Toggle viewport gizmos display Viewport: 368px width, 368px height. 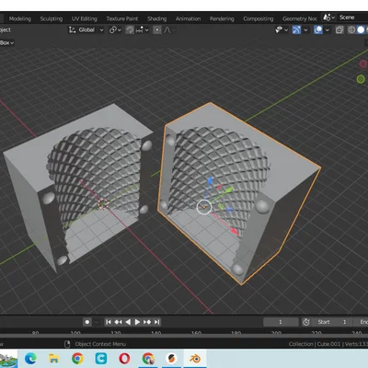(x=296, y=29)
